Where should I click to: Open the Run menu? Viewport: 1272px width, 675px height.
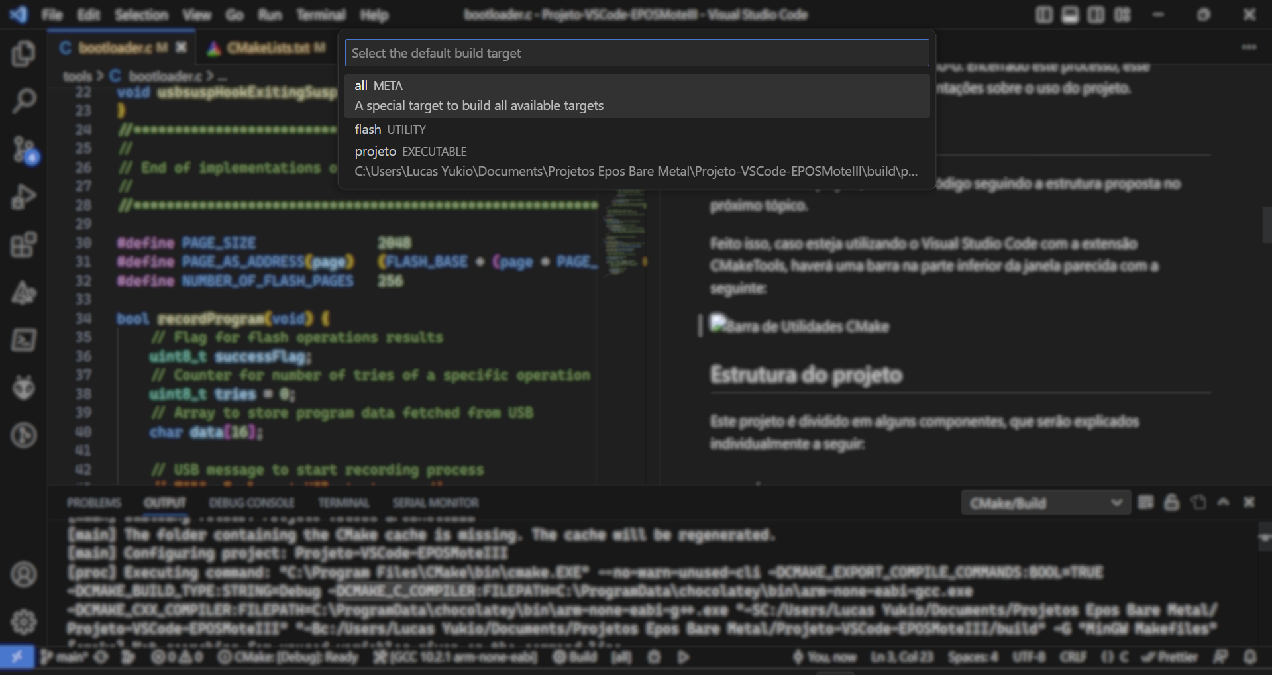(x=270, y=15)
